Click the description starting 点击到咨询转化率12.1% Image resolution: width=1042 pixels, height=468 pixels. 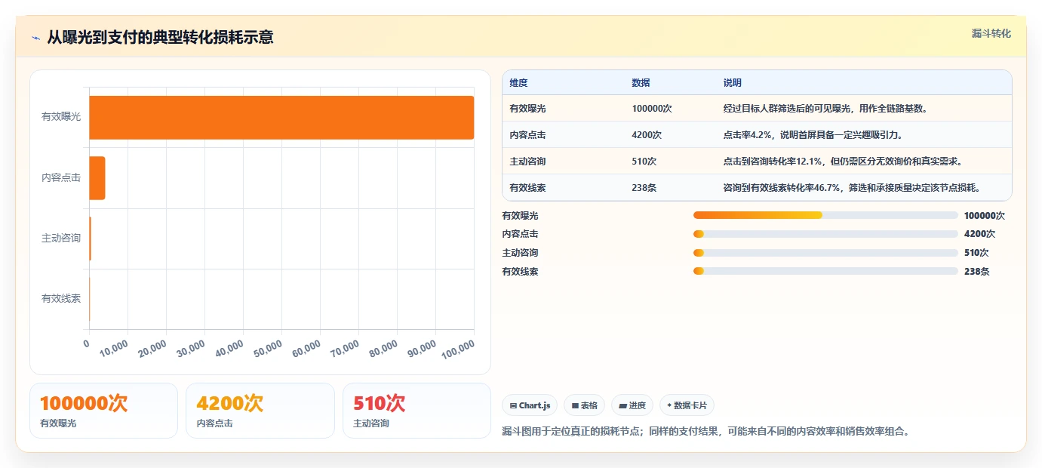[x=842, y=161]
